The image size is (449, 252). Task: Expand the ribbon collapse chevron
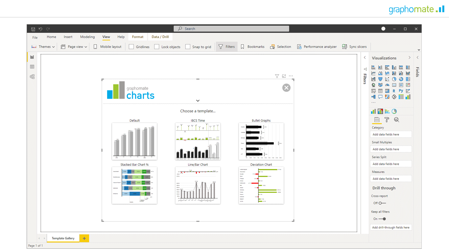419,50
